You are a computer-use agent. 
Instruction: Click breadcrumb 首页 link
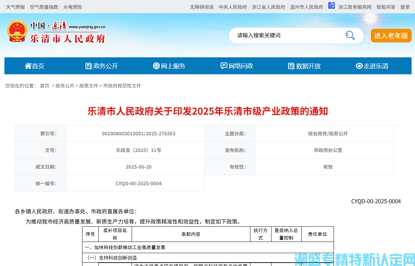point(44,86)
